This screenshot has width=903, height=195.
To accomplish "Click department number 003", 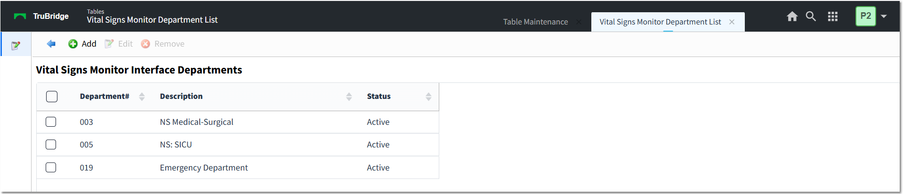I will click(87, 122).
